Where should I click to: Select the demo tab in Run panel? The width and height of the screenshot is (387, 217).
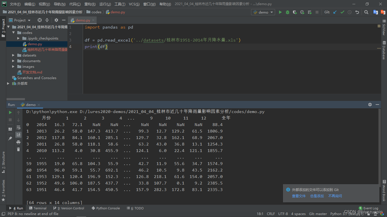(31, 105)
